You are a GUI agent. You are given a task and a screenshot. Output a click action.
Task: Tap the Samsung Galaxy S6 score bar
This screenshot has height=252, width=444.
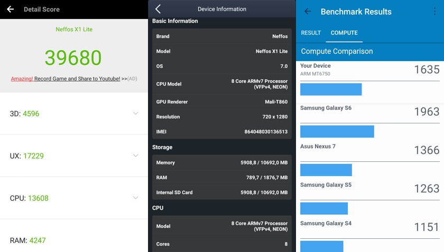click(337, 132)
